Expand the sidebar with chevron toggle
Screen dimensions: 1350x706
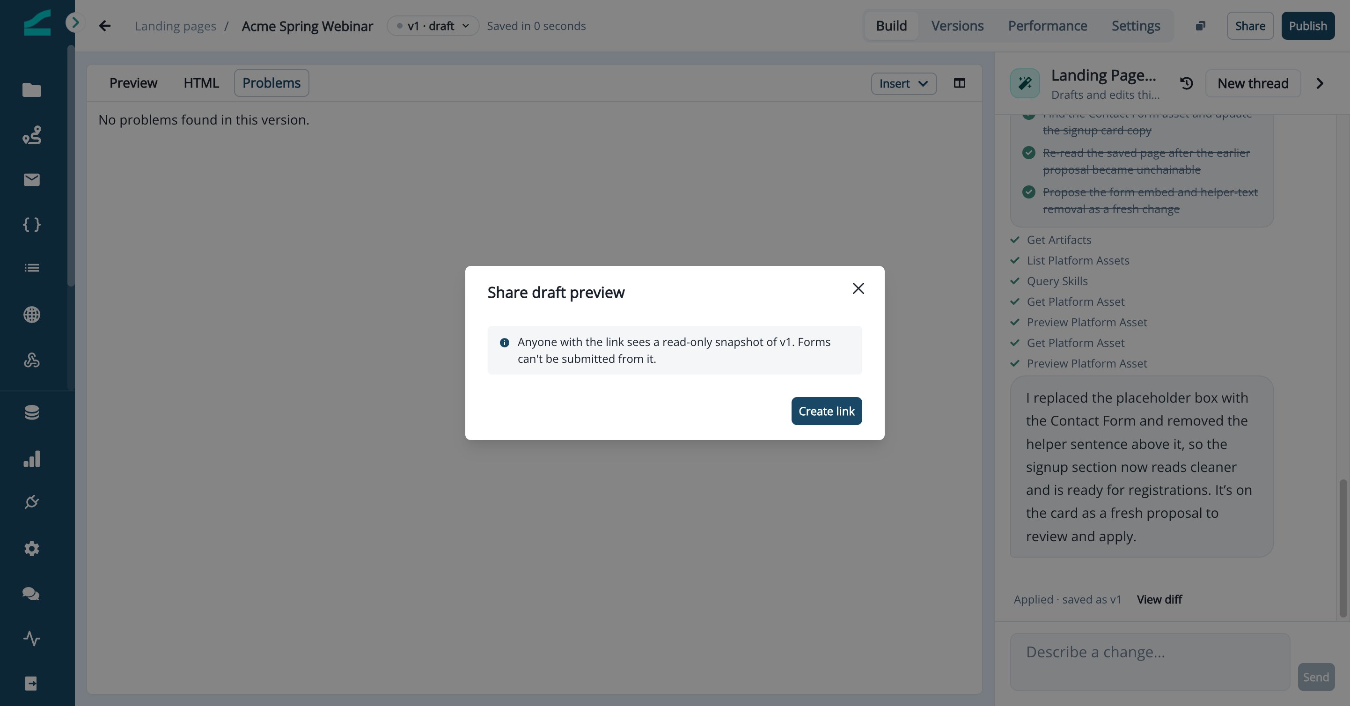[75, 22]
